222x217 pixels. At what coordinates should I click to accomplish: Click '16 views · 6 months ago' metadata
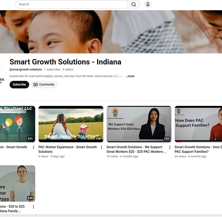(122, 156)
